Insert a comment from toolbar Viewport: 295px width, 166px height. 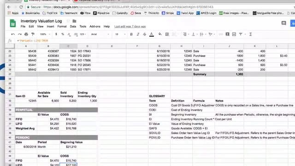pos(227,34)
